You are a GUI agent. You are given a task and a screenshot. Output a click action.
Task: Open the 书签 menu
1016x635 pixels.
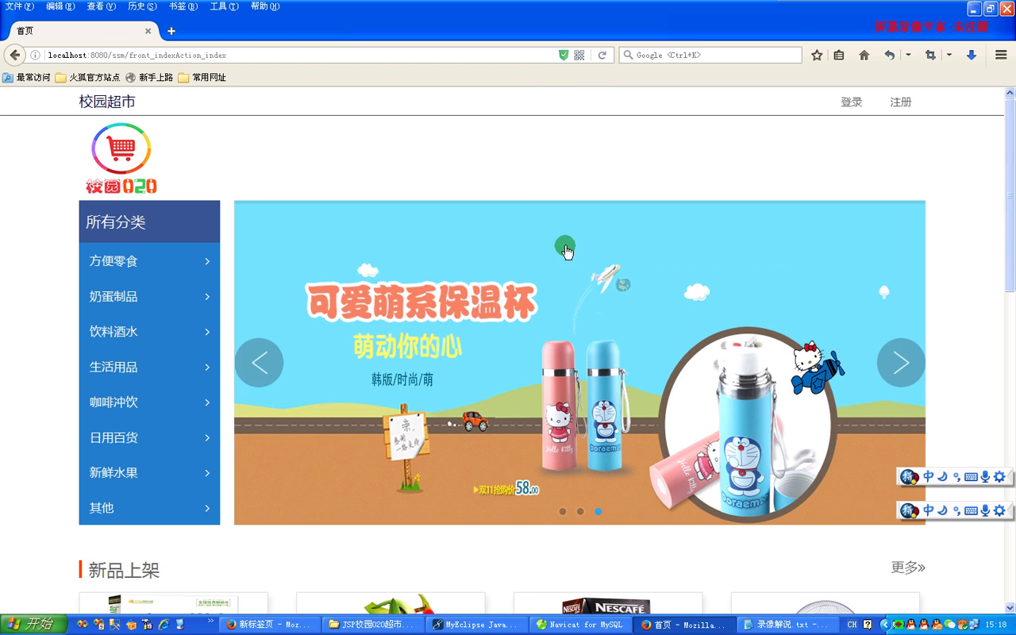tap(183, 6)
